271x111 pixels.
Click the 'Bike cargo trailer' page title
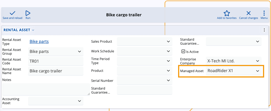pos(124,15)
